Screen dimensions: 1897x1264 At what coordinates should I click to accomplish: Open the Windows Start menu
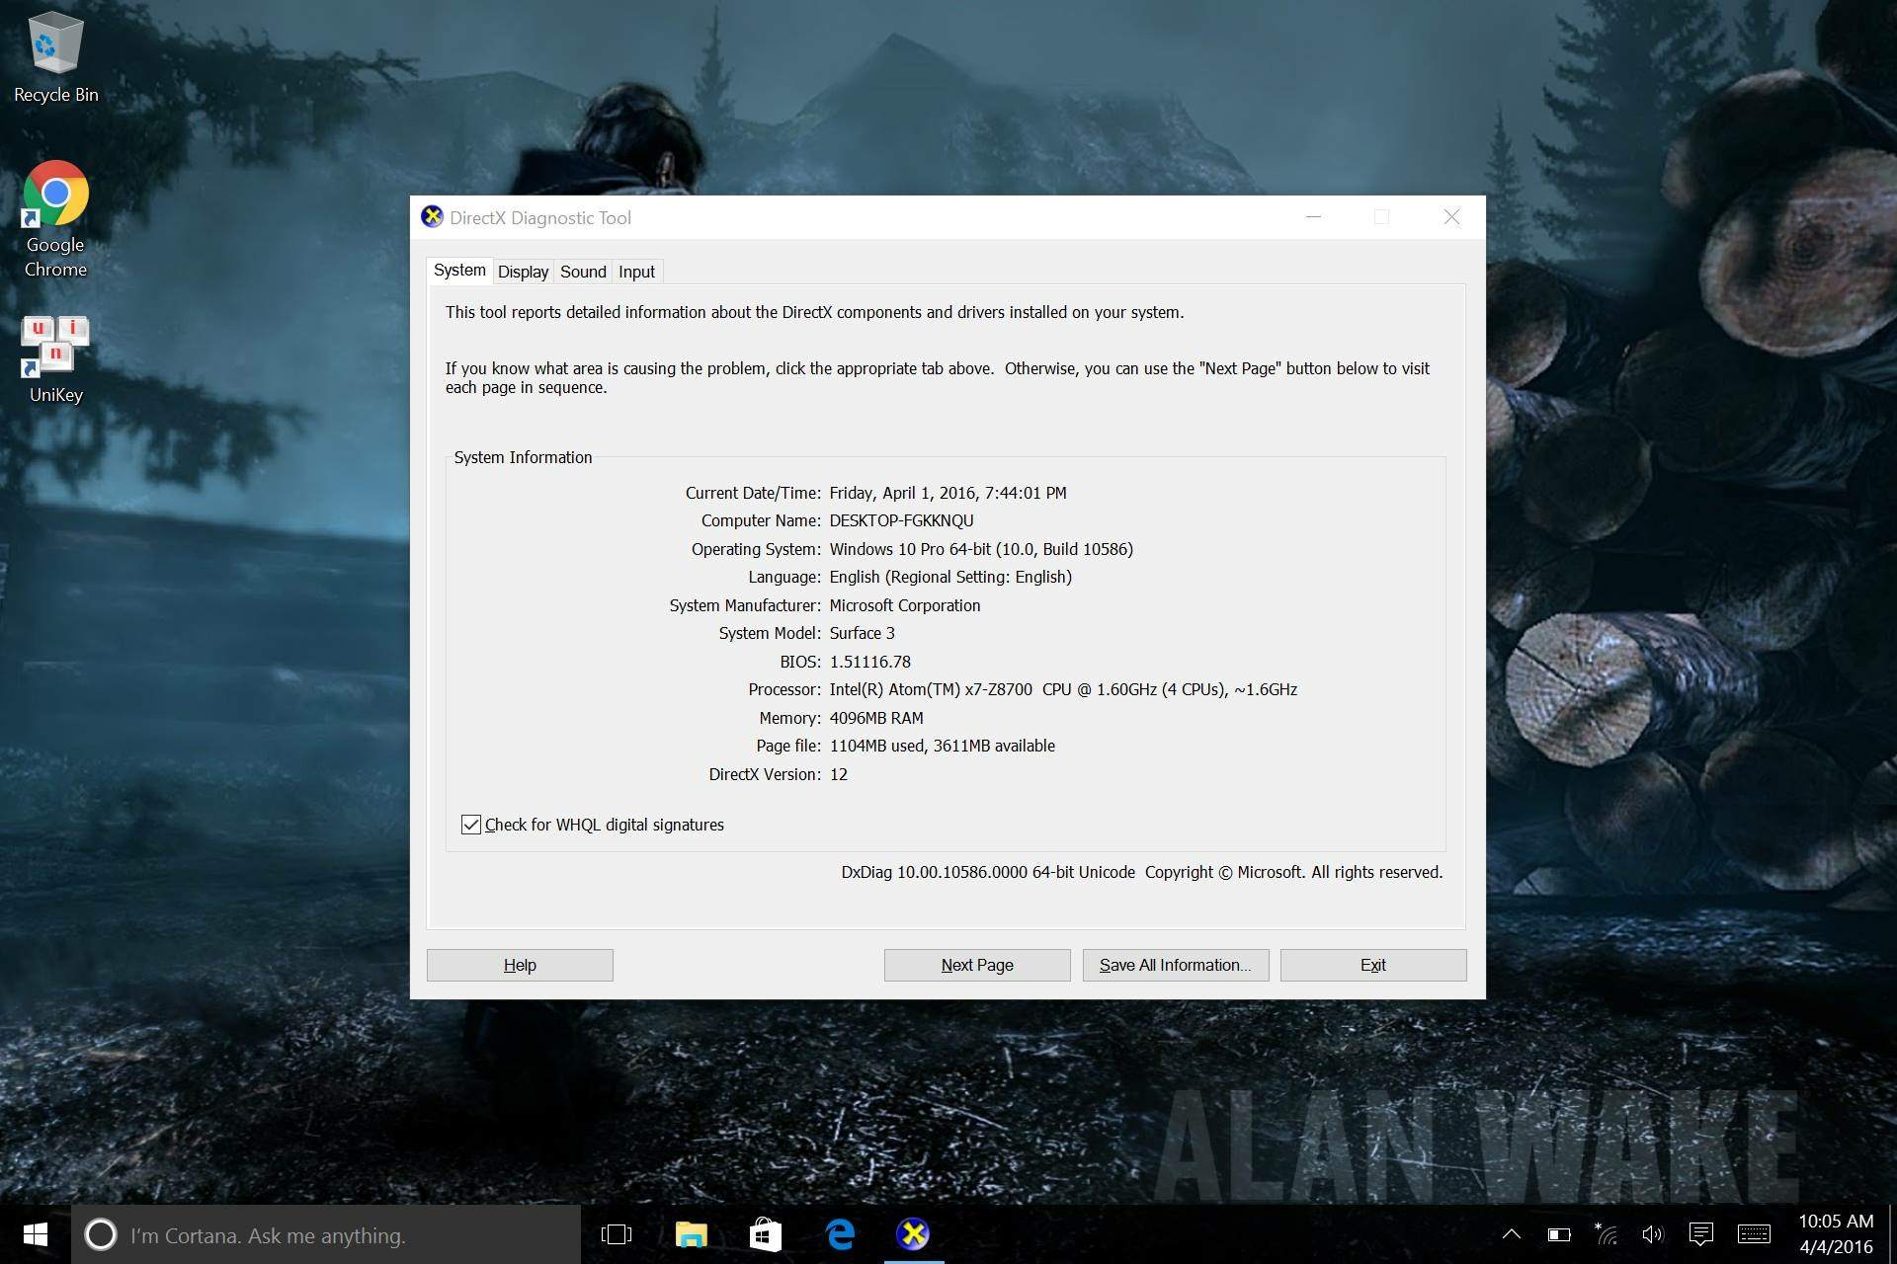(x=36, y=1234)
